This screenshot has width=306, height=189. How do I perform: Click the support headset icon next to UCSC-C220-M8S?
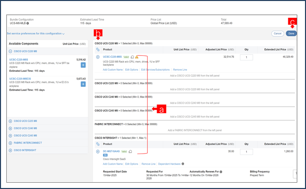pyautogui.click(x=133, y=57)
